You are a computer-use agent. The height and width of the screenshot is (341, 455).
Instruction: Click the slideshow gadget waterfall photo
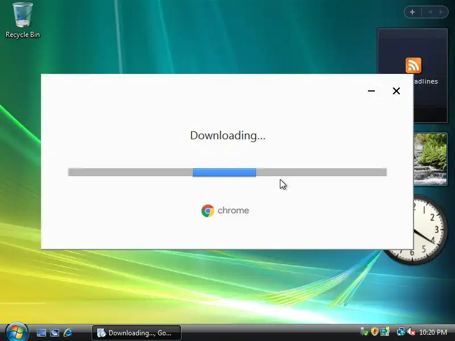coord(431,159)
